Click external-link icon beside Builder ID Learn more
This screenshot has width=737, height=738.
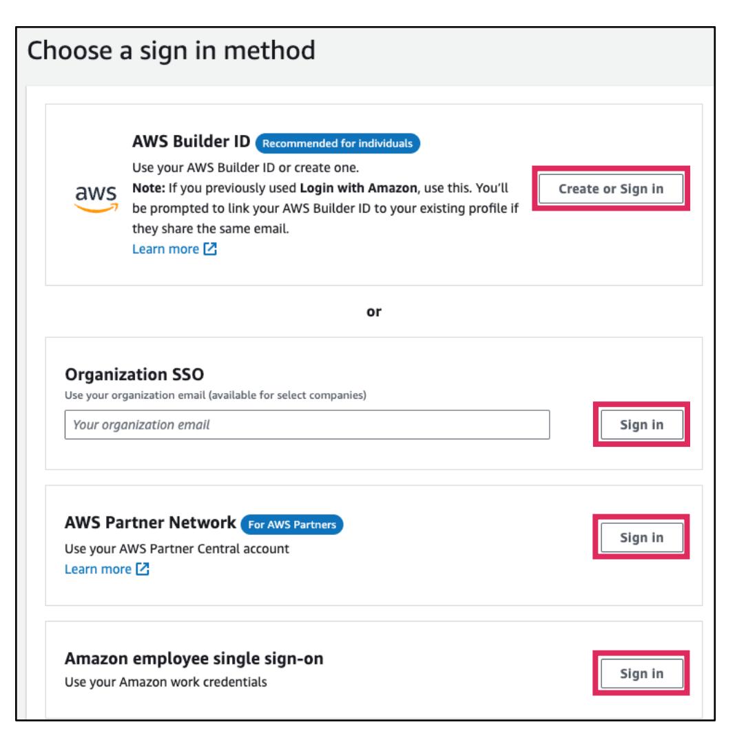point(209,250)
